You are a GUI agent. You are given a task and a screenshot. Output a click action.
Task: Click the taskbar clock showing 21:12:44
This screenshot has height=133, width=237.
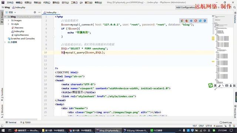click(x=222, y=130)
